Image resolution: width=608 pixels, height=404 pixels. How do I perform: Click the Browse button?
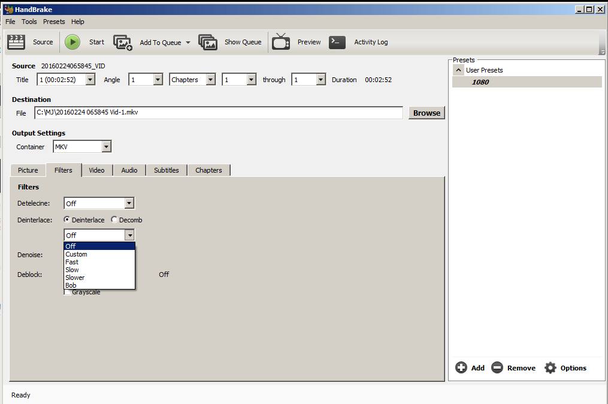point(426,113)
